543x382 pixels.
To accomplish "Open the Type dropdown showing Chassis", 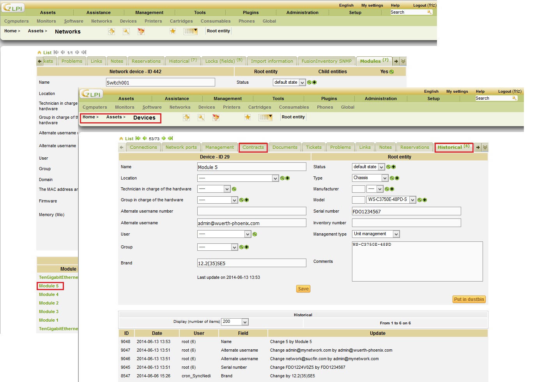I will 370,178.
